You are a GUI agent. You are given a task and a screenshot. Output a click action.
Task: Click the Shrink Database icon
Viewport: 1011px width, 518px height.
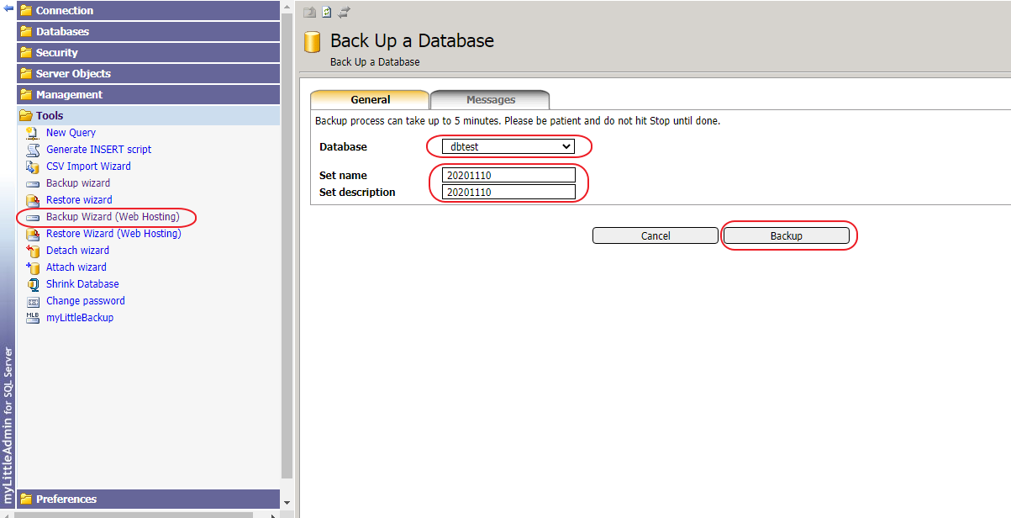[33, 284]
